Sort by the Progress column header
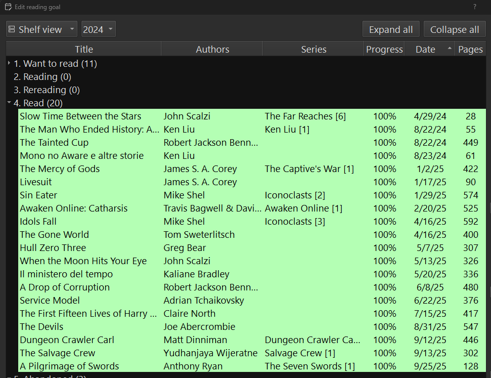This screenshot has height=378, width=491. pyautogui.click(x=384, y=49)
